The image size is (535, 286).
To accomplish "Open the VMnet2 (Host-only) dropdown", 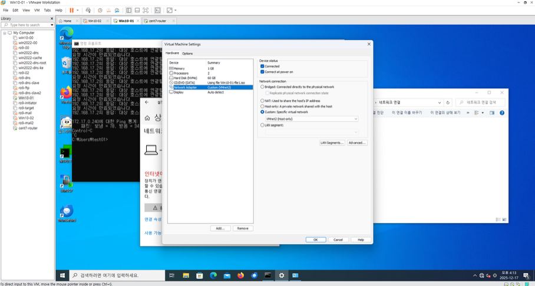I will coord(312,119).
